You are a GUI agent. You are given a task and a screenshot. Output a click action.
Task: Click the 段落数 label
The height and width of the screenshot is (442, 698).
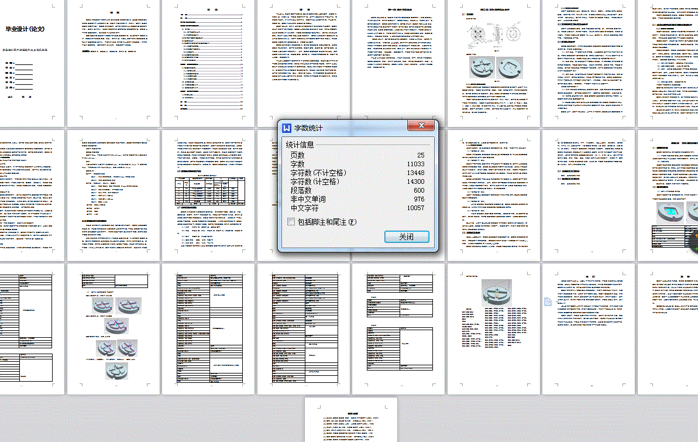tap(301, 190)
